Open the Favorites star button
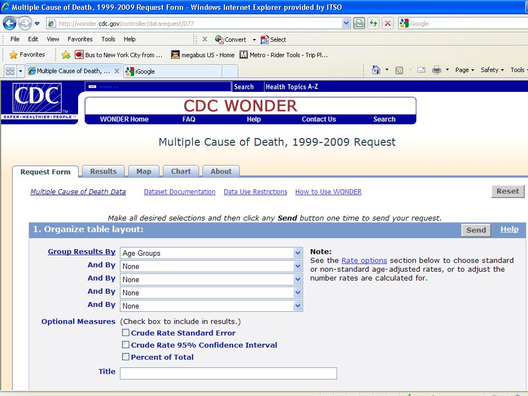 pos(28,54)
